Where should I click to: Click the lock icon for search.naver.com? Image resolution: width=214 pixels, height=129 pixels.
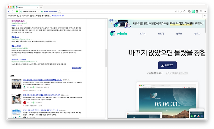[21, 12]
